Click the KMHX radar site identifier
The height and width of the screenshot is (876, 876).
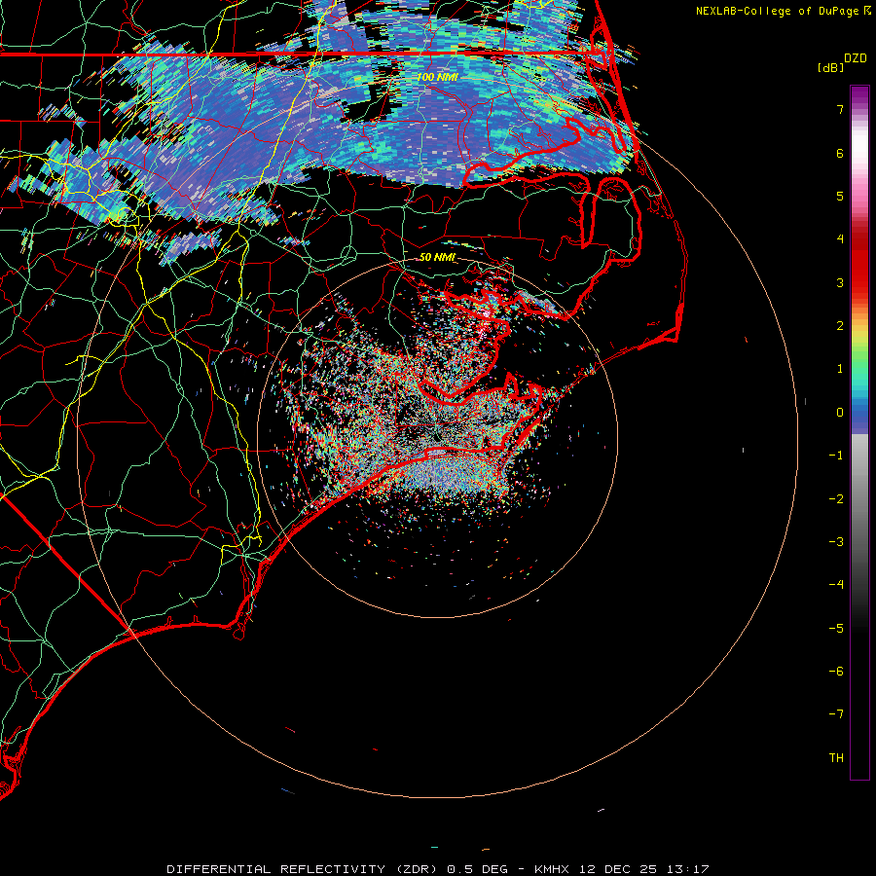(x=552, y=869)
